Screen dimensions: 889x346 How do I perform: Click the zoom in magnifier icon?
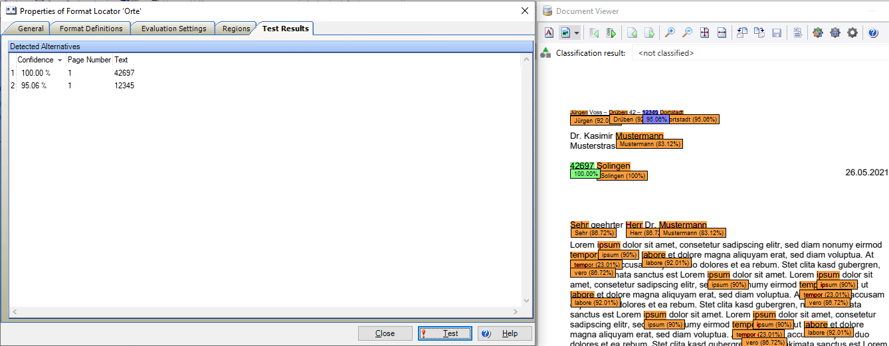point(670,33)
